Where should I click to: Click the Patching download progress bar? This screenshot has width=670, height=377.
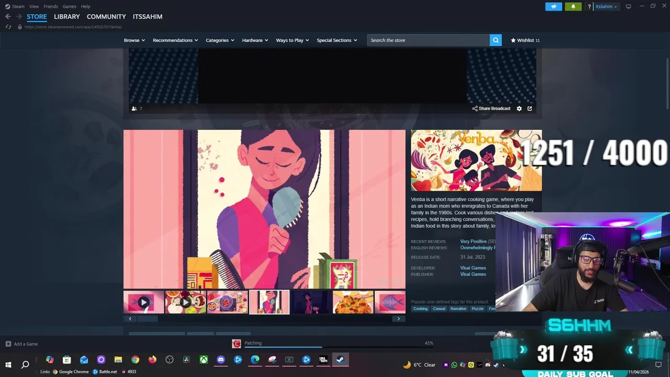point(339,347)
